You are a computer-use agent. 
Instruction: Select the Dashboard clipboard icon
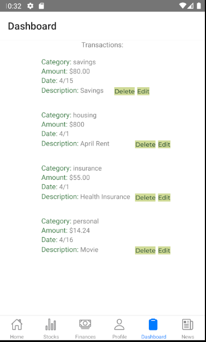pyautogui.click(x=153, y=324)
